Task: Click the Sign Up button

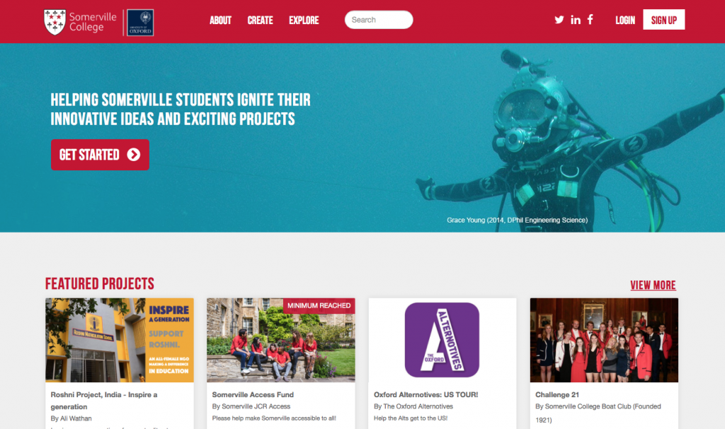Action: click(664, 20)
